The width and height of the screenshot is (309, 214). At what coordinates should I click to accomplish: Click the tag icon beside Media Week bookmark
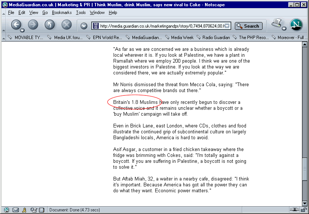(167, 37)
